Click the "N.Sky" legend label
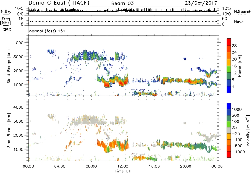This screenshot has width=251, height=173. (6, 12)
